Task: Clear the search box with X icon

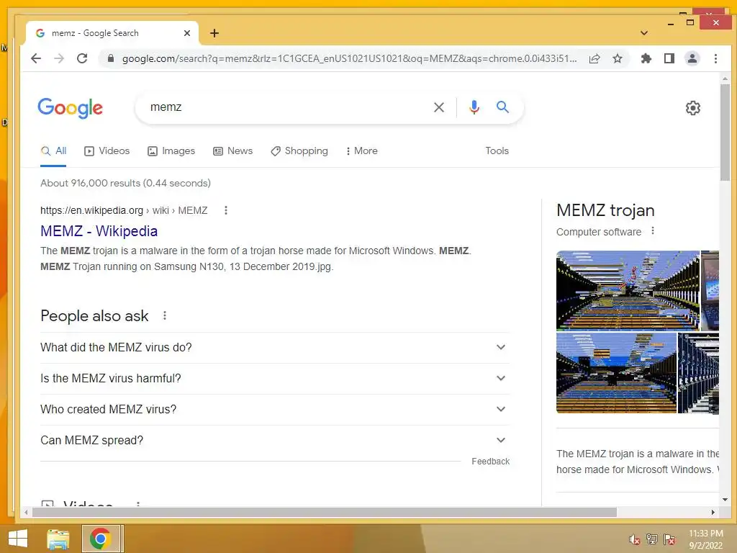Action: [439, 107]
